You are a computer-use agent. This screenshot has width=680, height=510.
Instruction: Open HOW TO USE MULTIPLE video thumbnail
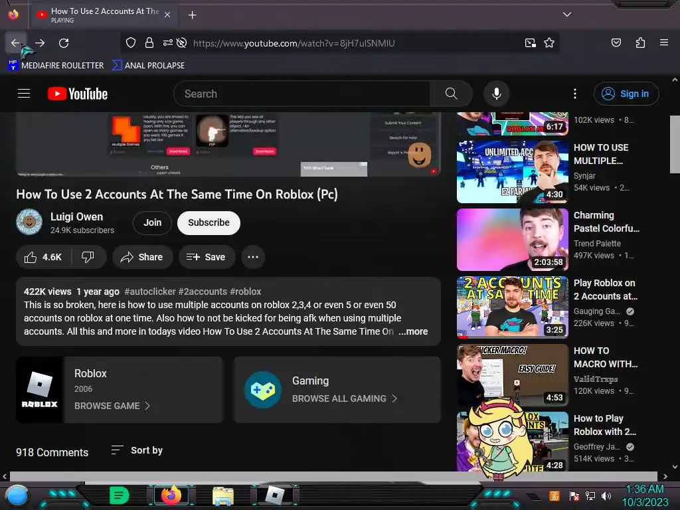513,172
